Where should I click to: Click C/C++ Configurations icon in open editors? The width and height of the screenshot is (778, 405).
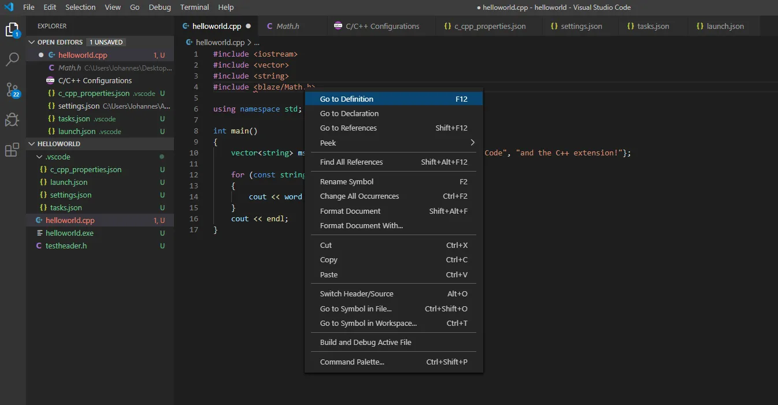(x=50, y=81)
